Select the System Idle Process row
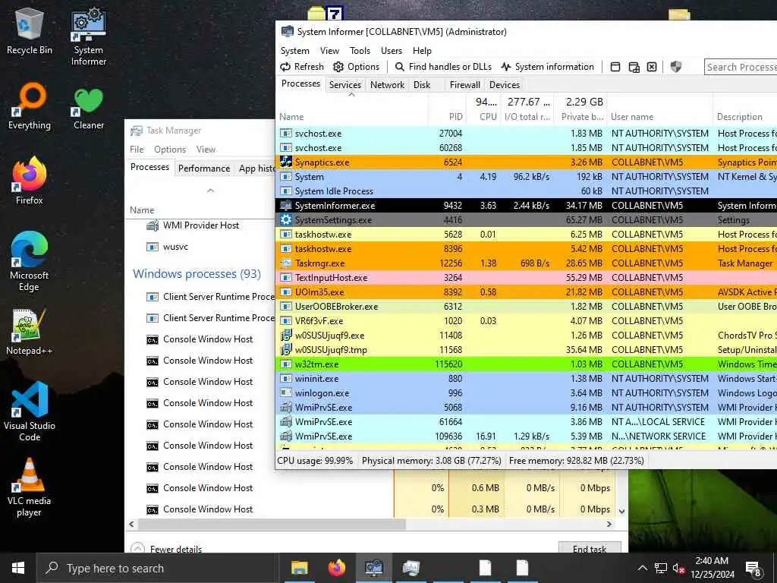777x583 pixels. pos(527,191)
